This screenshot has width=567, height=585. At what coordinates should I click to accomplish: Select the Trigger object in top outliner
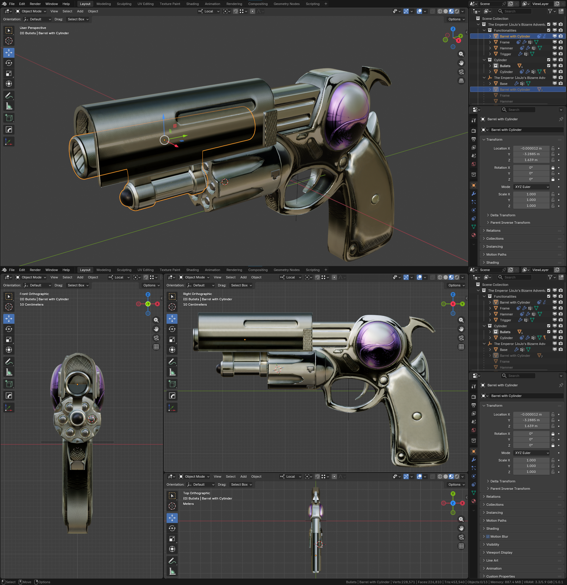pyautogui.click(x=505, y=54)
